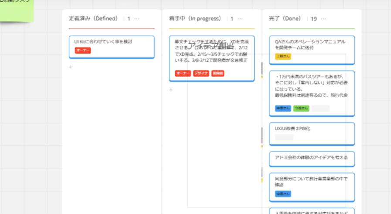
Task: Add a card with plus in In progress column
Action: pos(171,90)
